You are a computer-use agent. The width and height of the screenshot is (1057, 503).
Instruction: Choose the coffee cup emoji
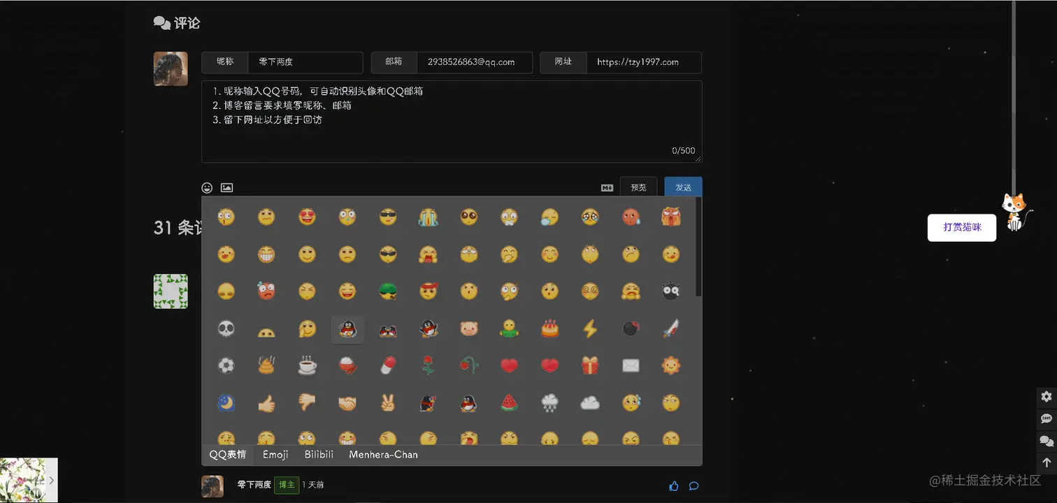tap(307, 365)
